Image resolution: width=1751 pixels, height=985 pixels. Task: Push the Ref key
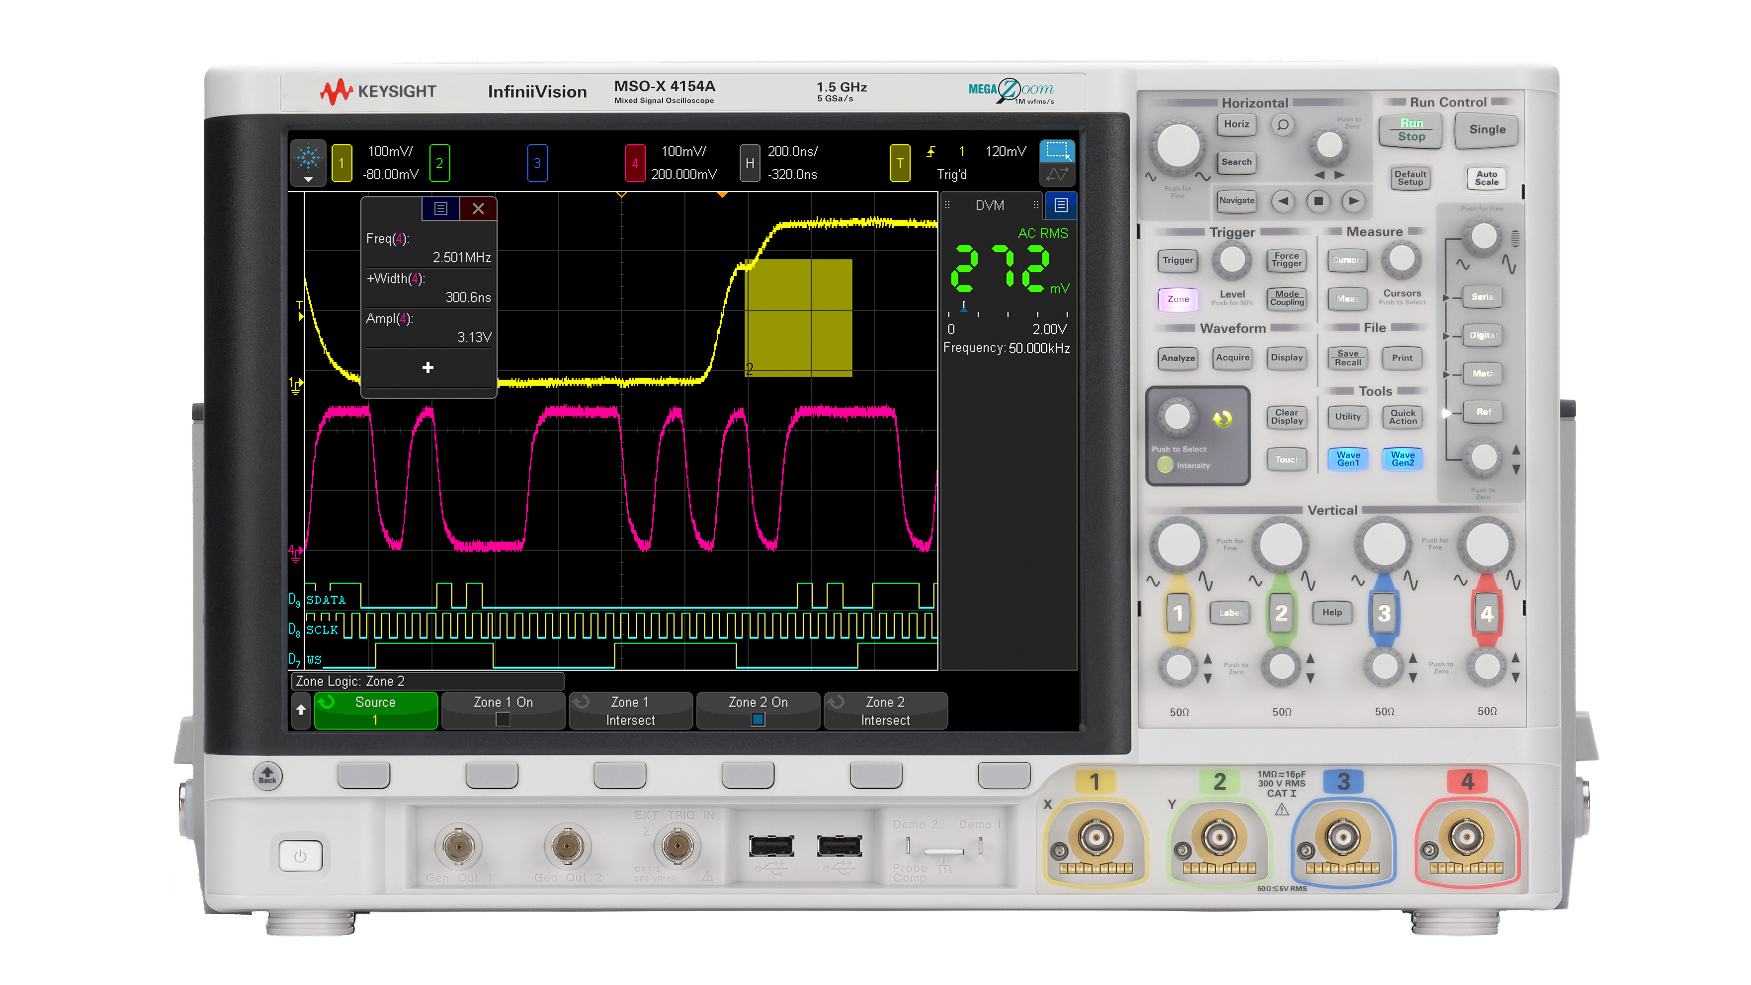(1482, 412)
